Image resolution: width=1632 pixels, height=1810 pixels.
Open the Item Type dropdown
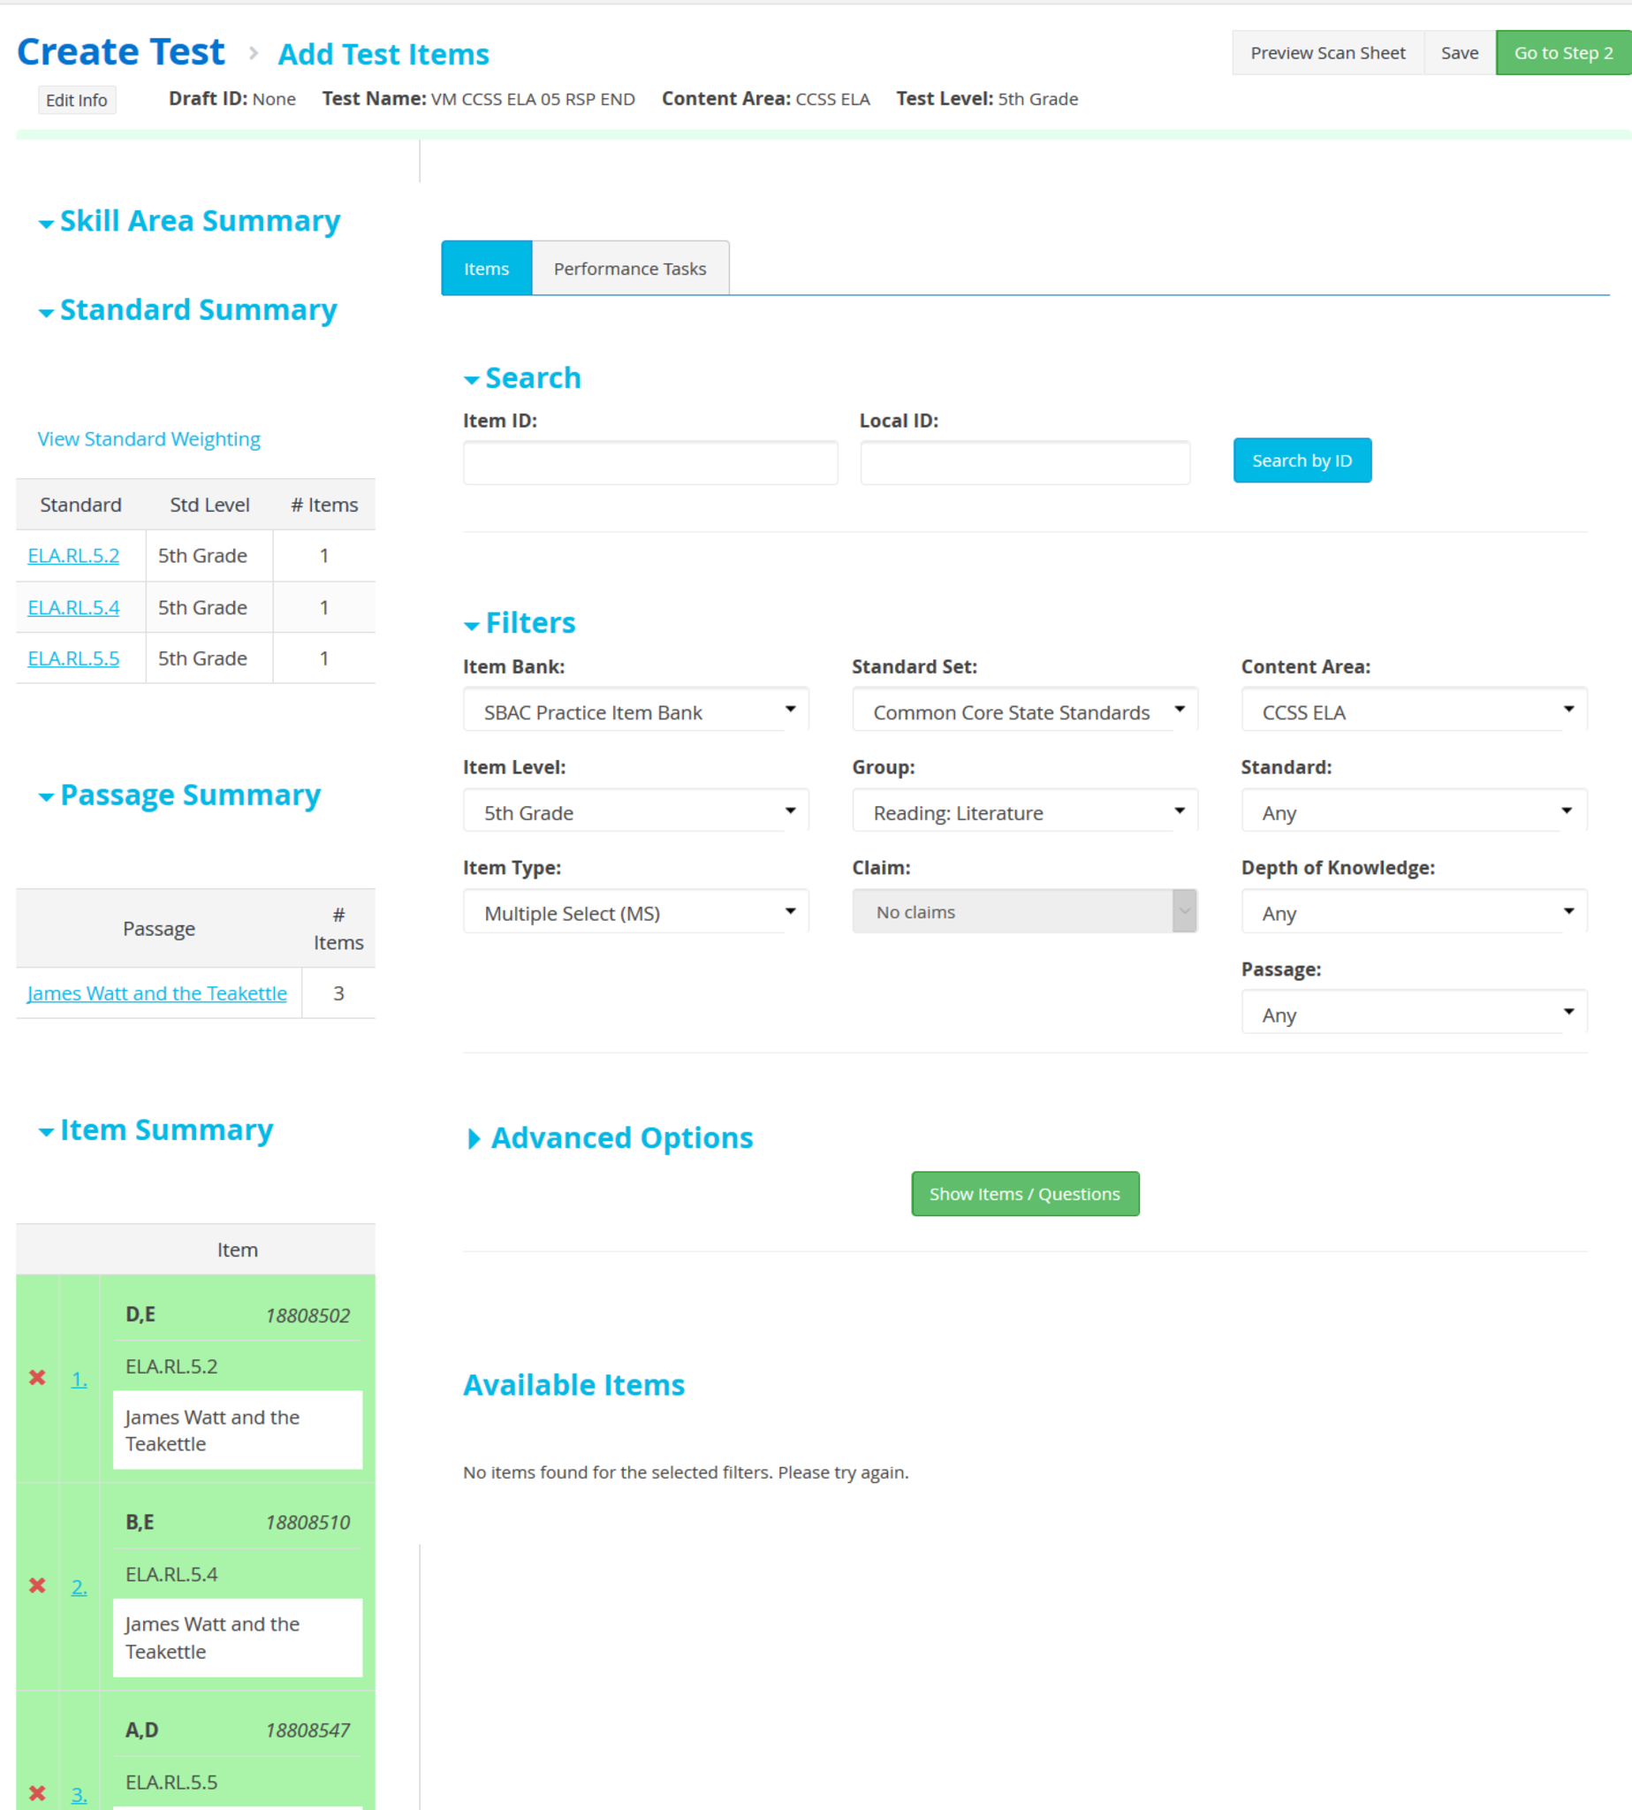636,913
